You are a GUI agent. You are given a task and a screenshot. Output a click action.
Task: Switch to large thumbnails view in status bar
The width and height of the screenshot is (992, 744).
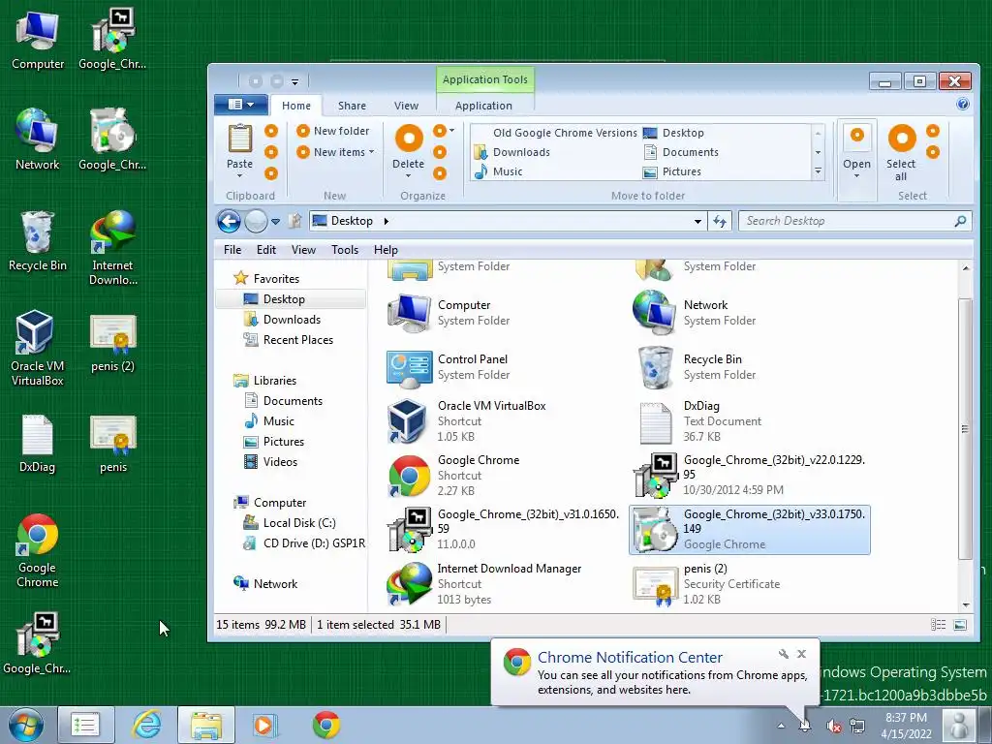960,625
